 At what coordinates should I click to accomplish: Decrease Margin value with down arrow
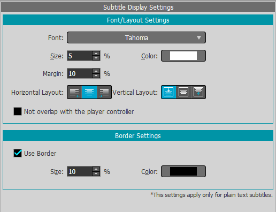pyautogui.click(x=96, y=76)
